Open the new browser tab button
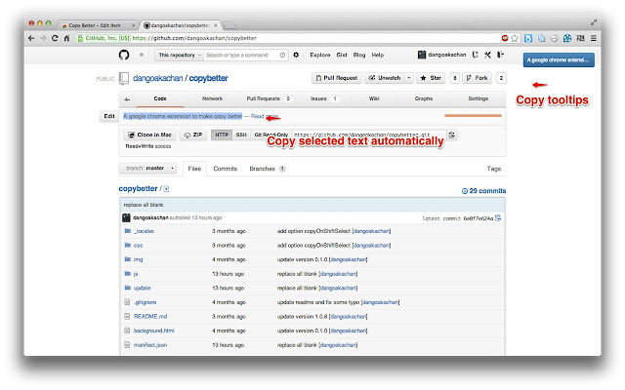 pos(229,26)
